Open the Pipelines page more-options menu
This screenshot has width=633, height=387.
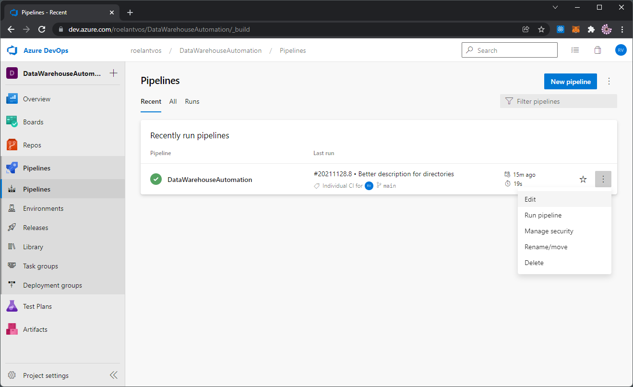point(609,81)
